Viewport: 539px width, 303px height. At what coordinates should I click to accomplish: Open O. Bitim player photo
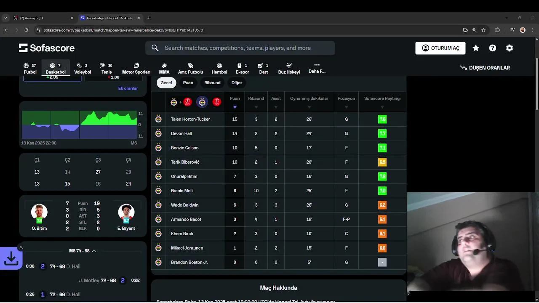[39, 212]
